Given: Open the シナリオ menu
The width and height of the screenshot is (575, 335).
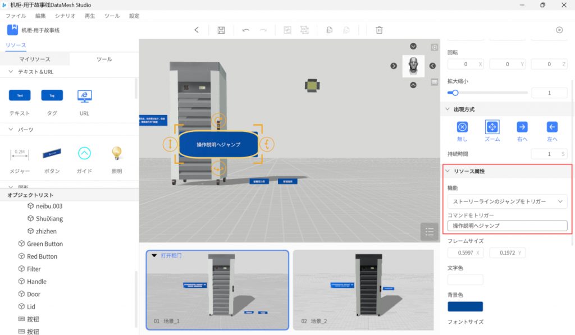Looking at the screenshot, I should click(66, 16).
